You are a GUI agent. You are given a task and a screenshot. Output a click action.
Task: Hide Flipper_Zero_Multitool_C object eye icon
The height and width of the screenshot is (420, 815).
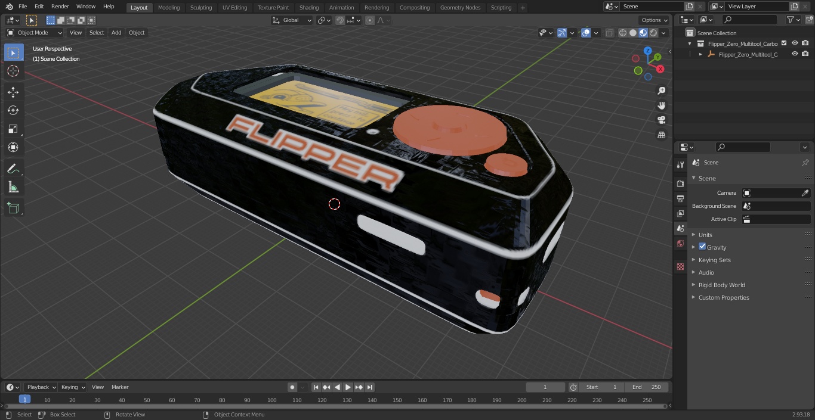[795, 54]
